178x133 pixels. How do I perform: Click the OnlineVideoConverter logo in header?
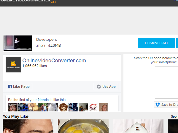pos(25,1)
